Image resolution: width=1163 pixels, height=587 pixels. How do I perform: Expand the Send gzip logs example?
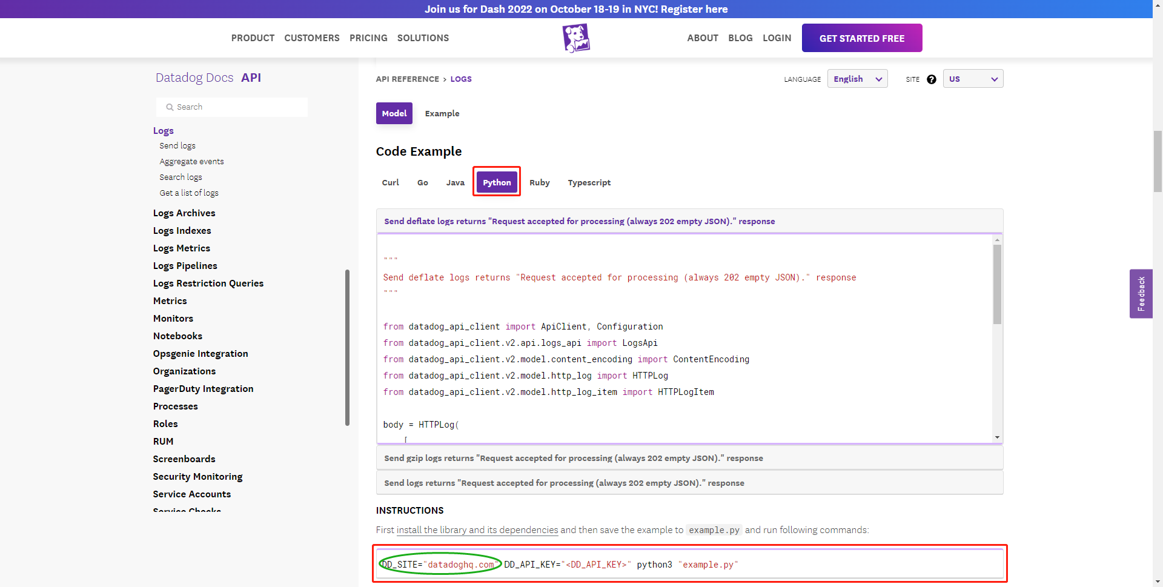coord(573,458)
